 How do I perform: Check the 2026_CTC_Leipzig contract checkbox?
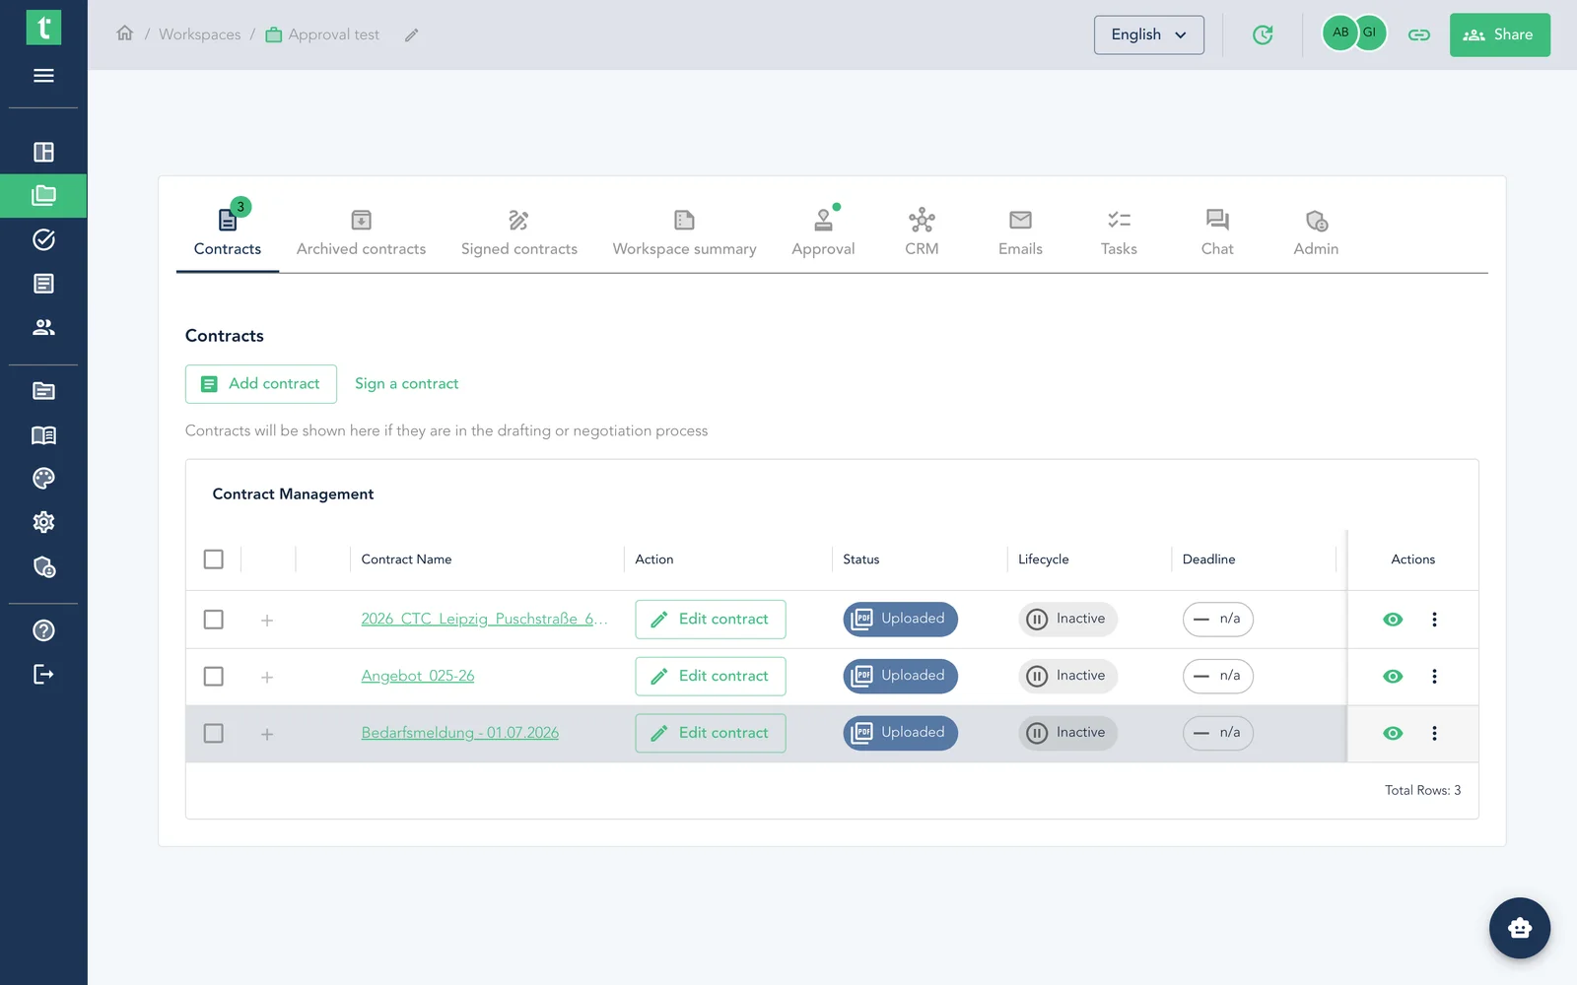[213, 620]
